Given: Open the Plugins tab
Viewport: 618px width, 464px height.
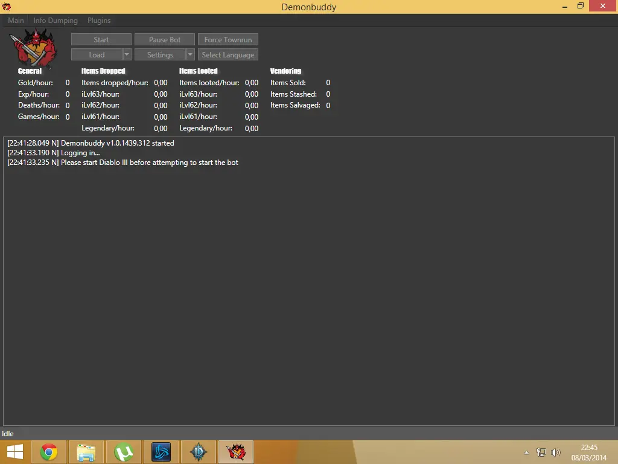Looking at the screenshot, I should pyautogui.click(x=99, y=21).
